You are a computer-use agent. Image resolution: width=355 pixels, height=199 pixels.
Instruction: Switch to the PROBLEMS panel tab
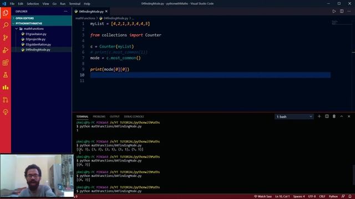point(99,117)
